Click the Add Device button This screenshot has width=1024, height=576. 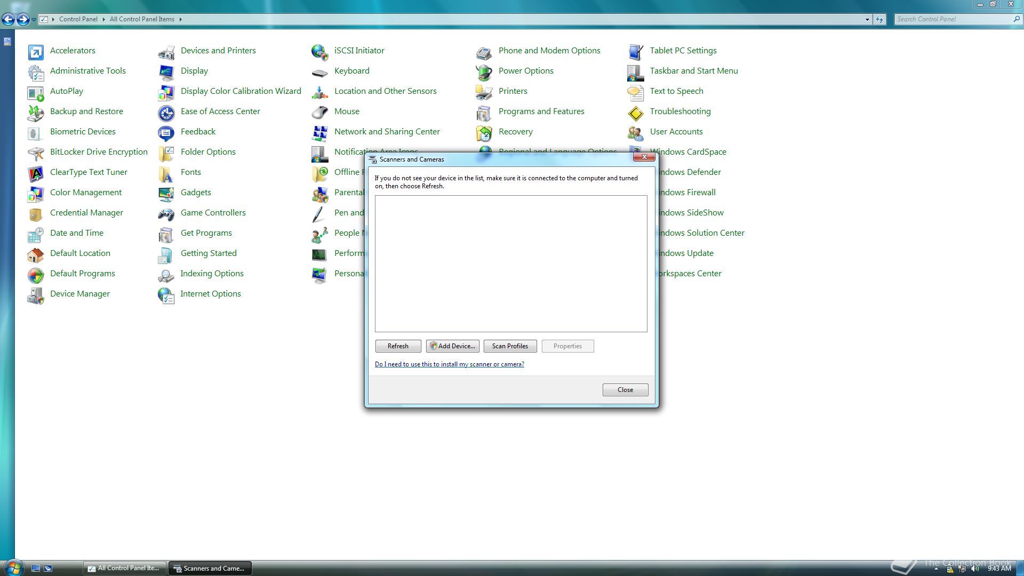coord(452,346)
